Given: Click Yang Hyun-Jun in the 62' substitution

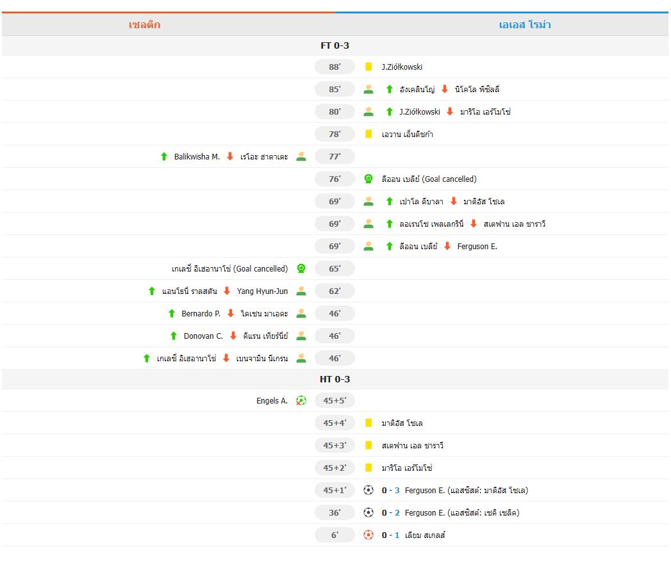Looking at the screenshot, I should tap(262, 291).
